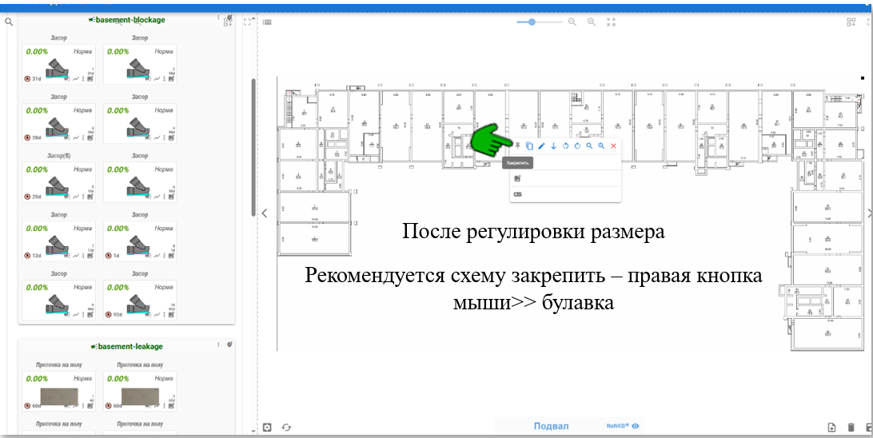Delete the plan with the trash icon
This screenshot has height=438, width=873.
851,428
